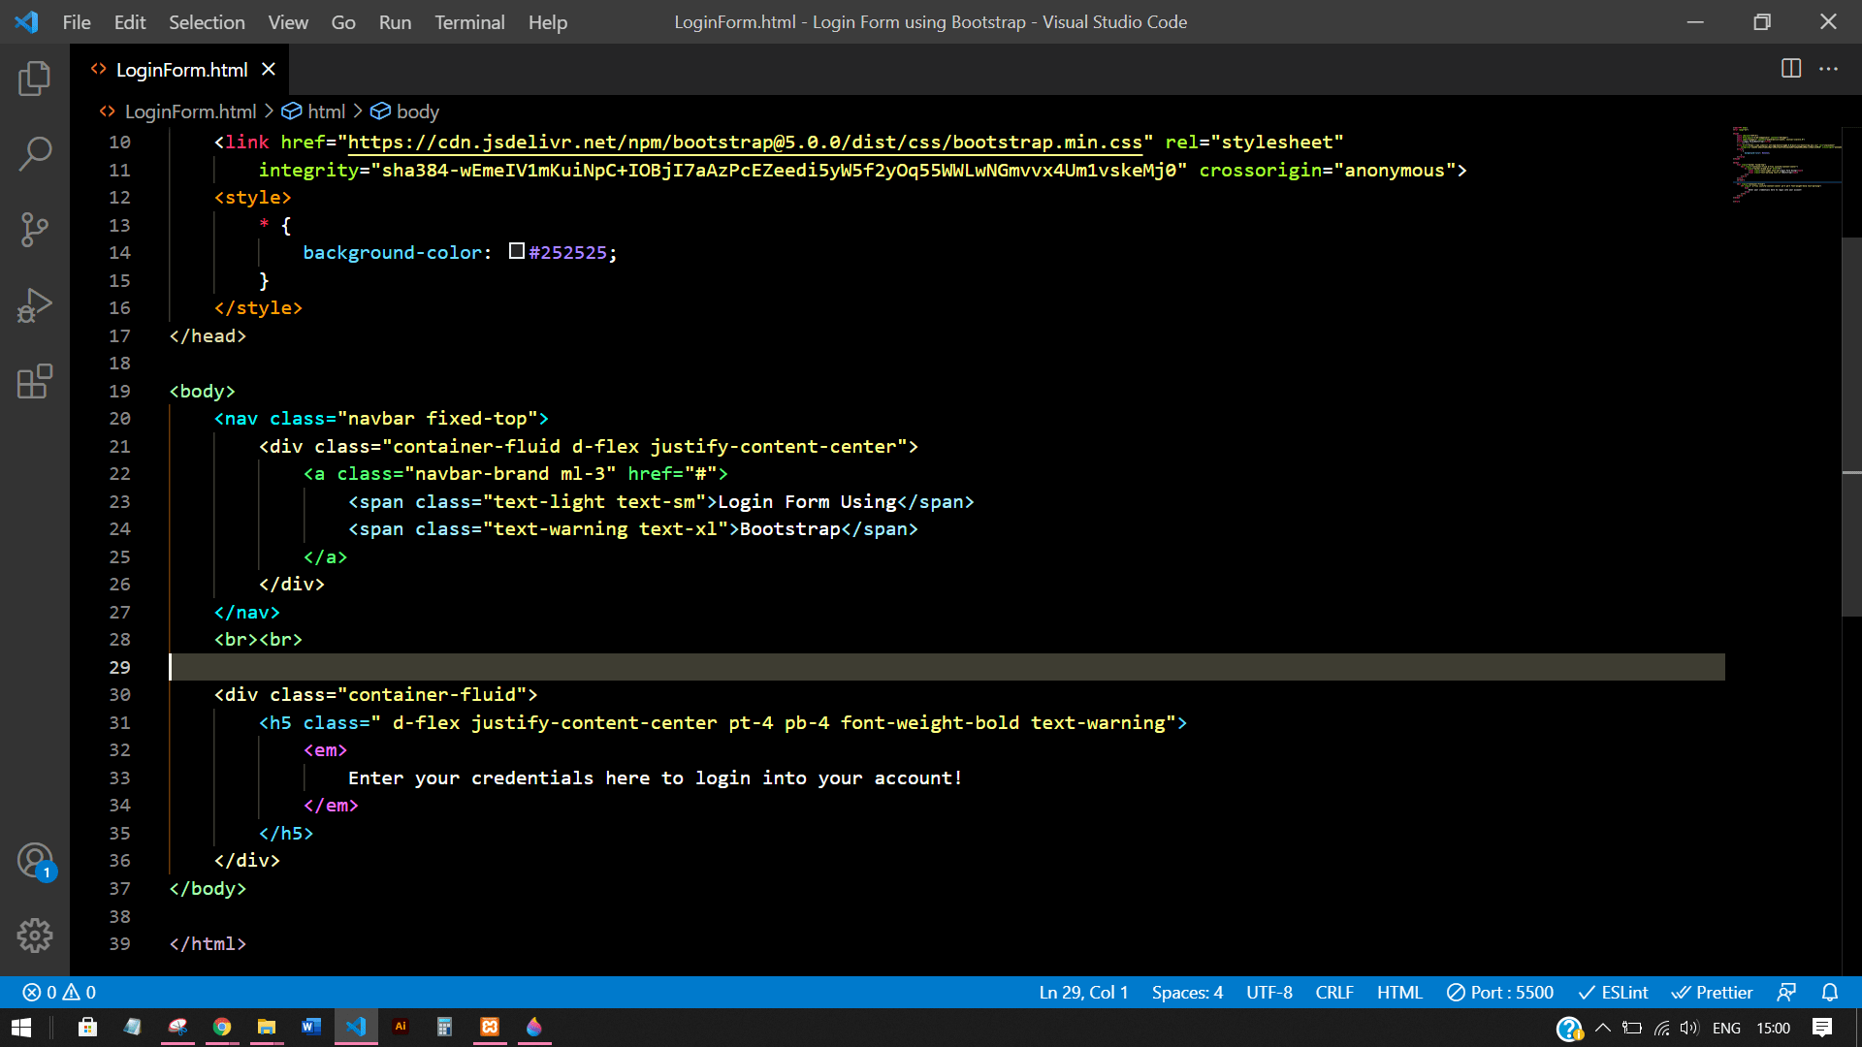Open the Source Control view

click(35, 230)
